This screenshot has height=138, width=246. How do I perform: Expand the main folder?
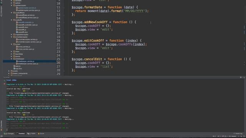click(12, 52)
